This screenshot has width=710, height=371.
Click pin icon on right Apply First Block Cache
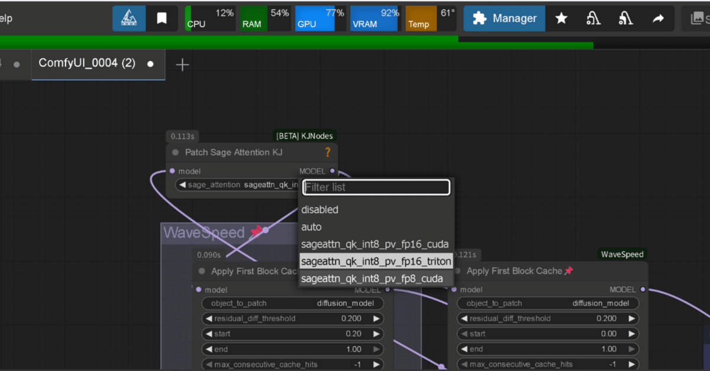point(569,271)
